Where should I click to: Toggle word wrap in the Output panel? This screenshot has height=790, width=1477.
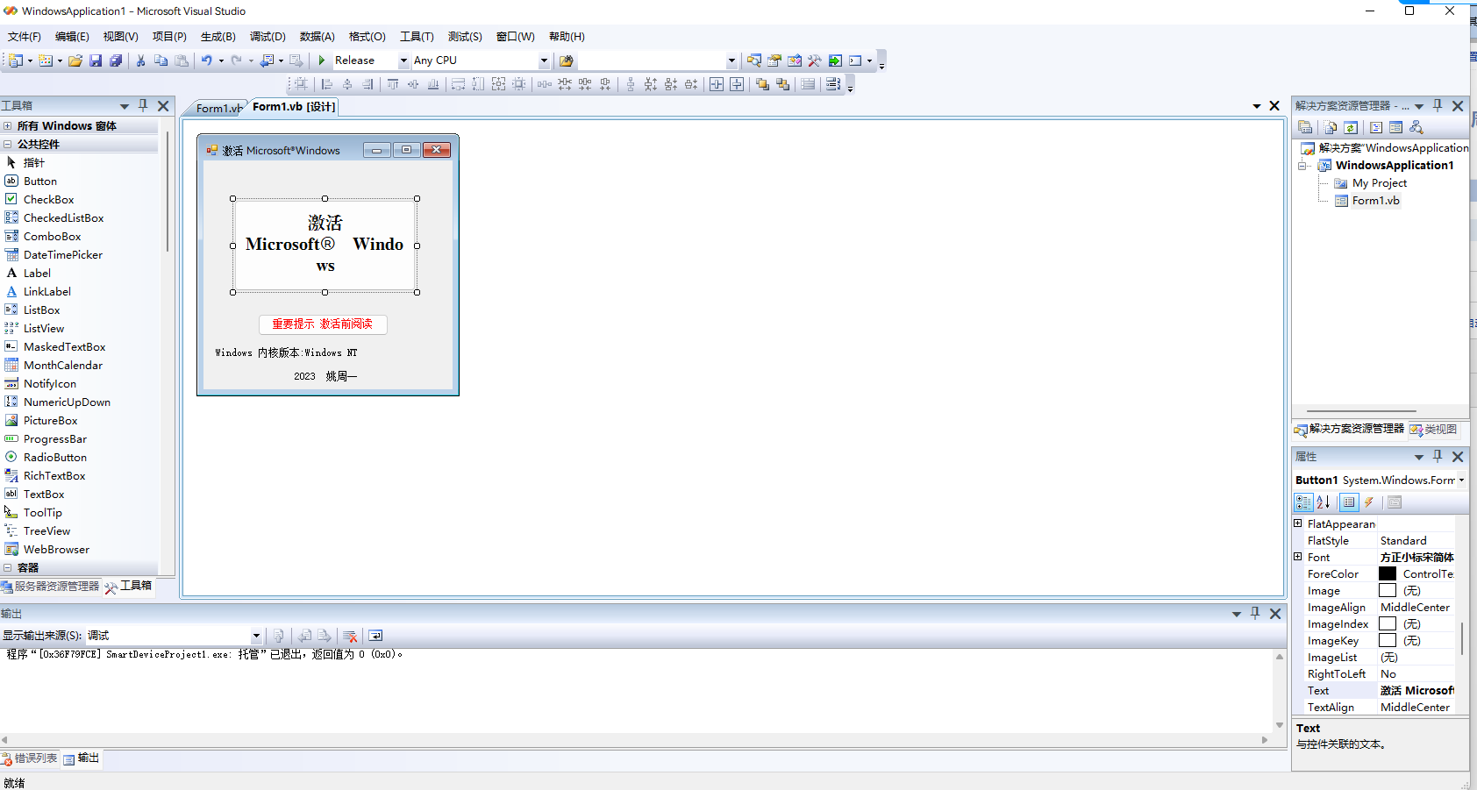pos(375,636)
